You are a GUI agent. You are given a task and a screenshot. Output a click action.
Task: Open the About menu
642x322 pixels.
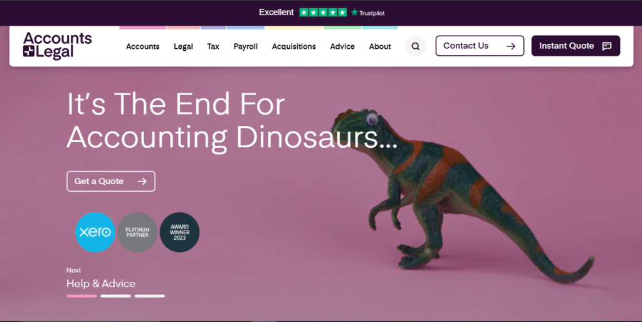(x=379, y=46)
